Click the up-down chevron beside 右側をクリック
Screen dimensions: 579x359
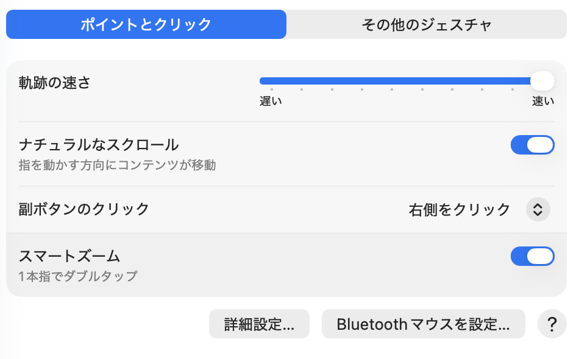coord(538,209)
